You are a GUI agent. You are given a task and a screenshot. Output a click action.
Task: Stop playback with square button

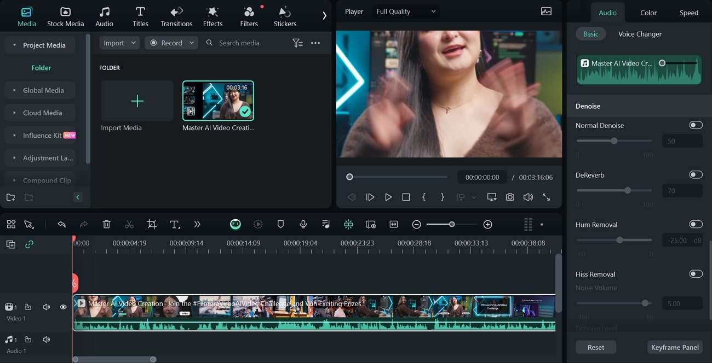tap(406, 197)
